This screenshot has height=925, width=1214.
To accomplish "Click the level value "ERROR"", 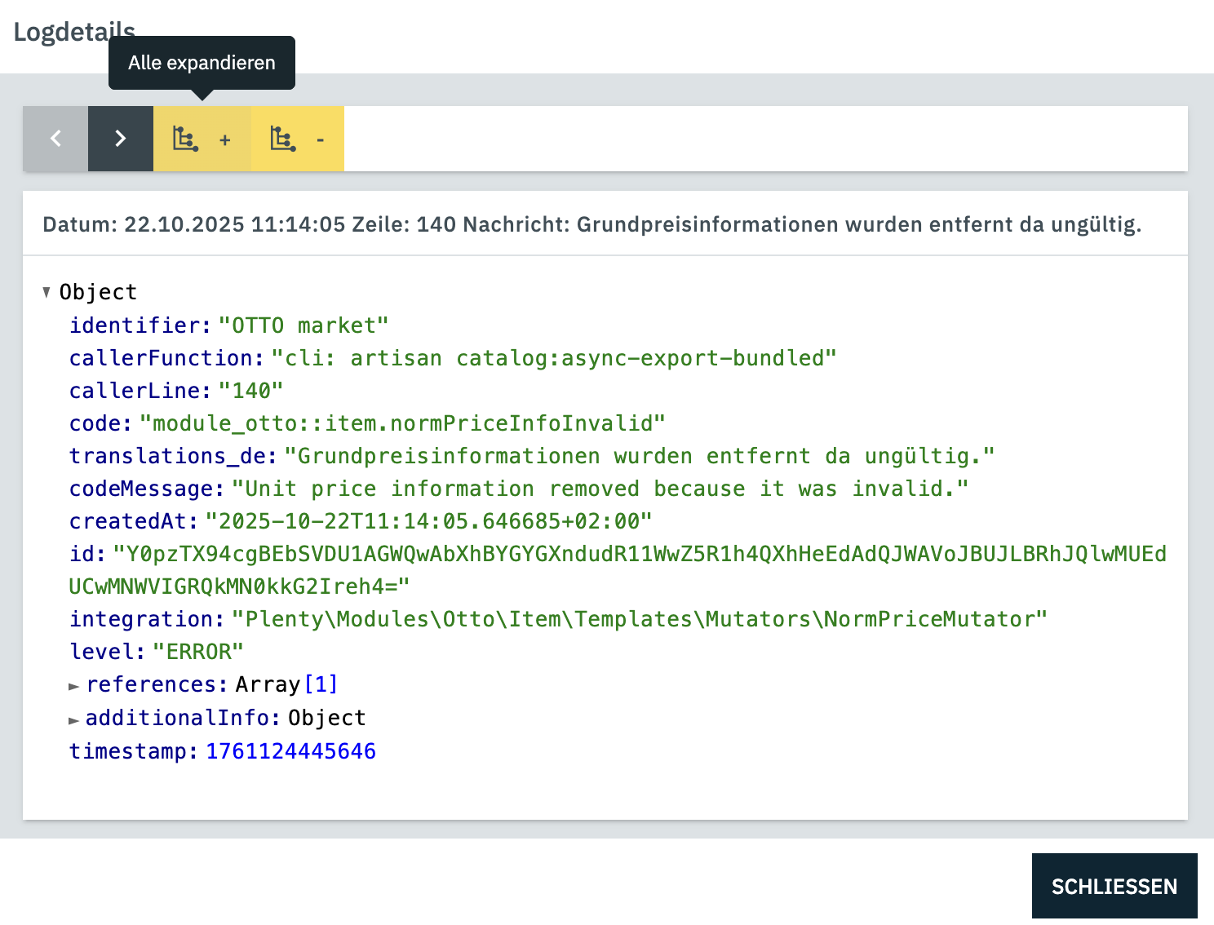I will click(198, 652).
